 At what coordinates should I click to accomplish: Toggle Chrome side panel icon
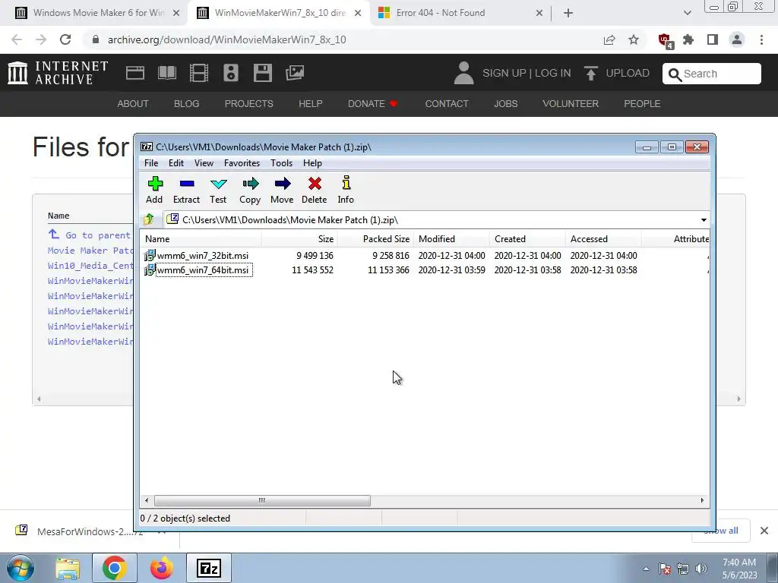[713, 39]
